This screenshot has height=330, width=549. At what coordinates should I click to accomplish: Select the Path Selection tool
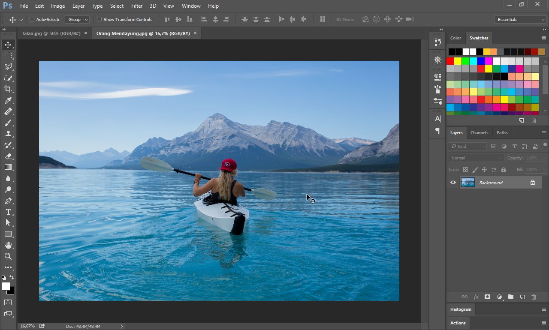8,223
